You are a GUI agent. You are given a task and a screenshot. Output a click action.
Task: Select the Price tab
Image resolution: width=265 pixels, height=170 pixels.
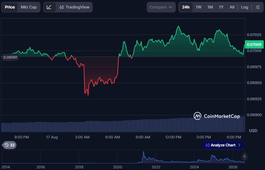tap(10, 7)
